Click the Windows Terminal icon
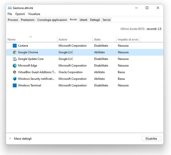Screen dimensions: 171x155 pyautogui.click(x=15, y=85)
